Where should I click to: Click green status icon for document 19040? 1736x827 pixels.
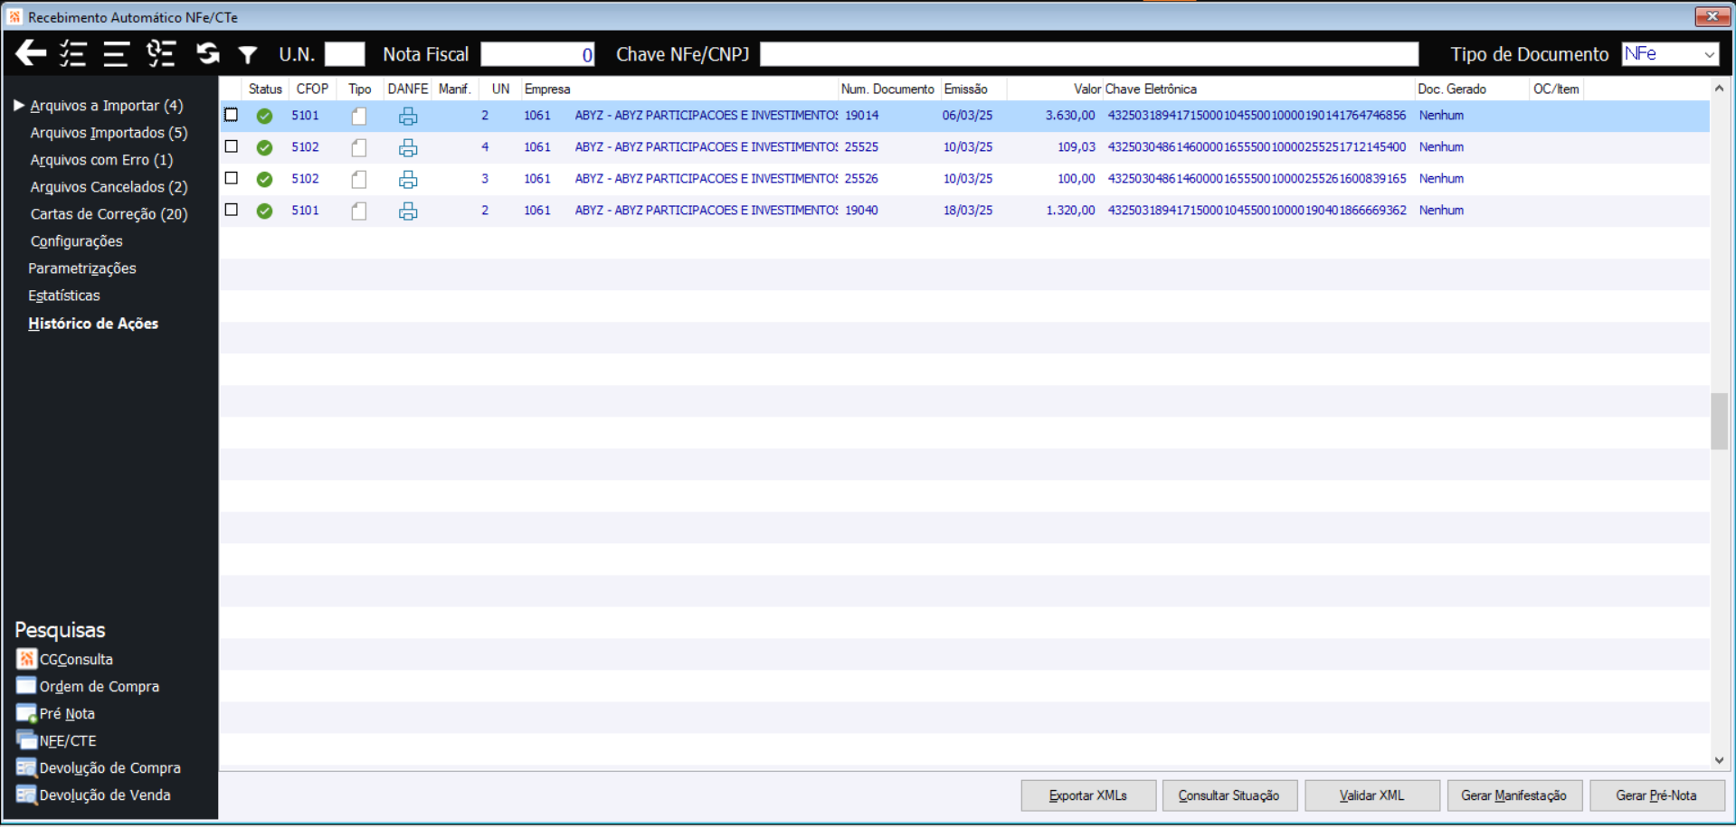pyautogui.click(x=264, y=211)
